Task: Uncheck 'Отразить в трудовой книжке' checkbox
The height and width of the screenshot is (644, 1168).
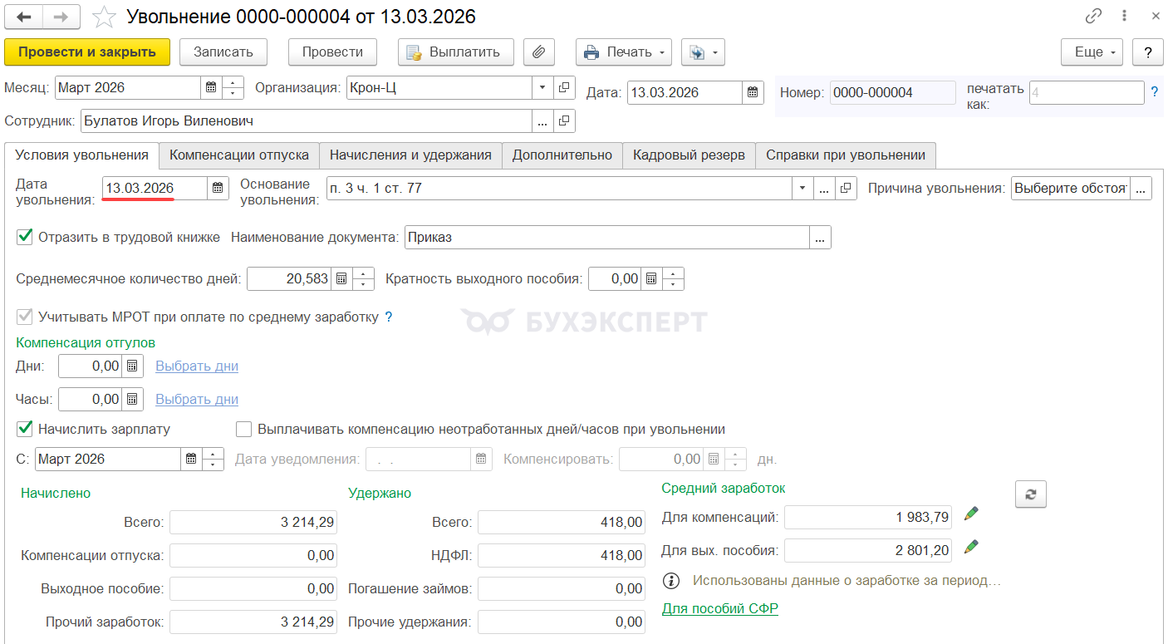Action: tap(24, 237)
